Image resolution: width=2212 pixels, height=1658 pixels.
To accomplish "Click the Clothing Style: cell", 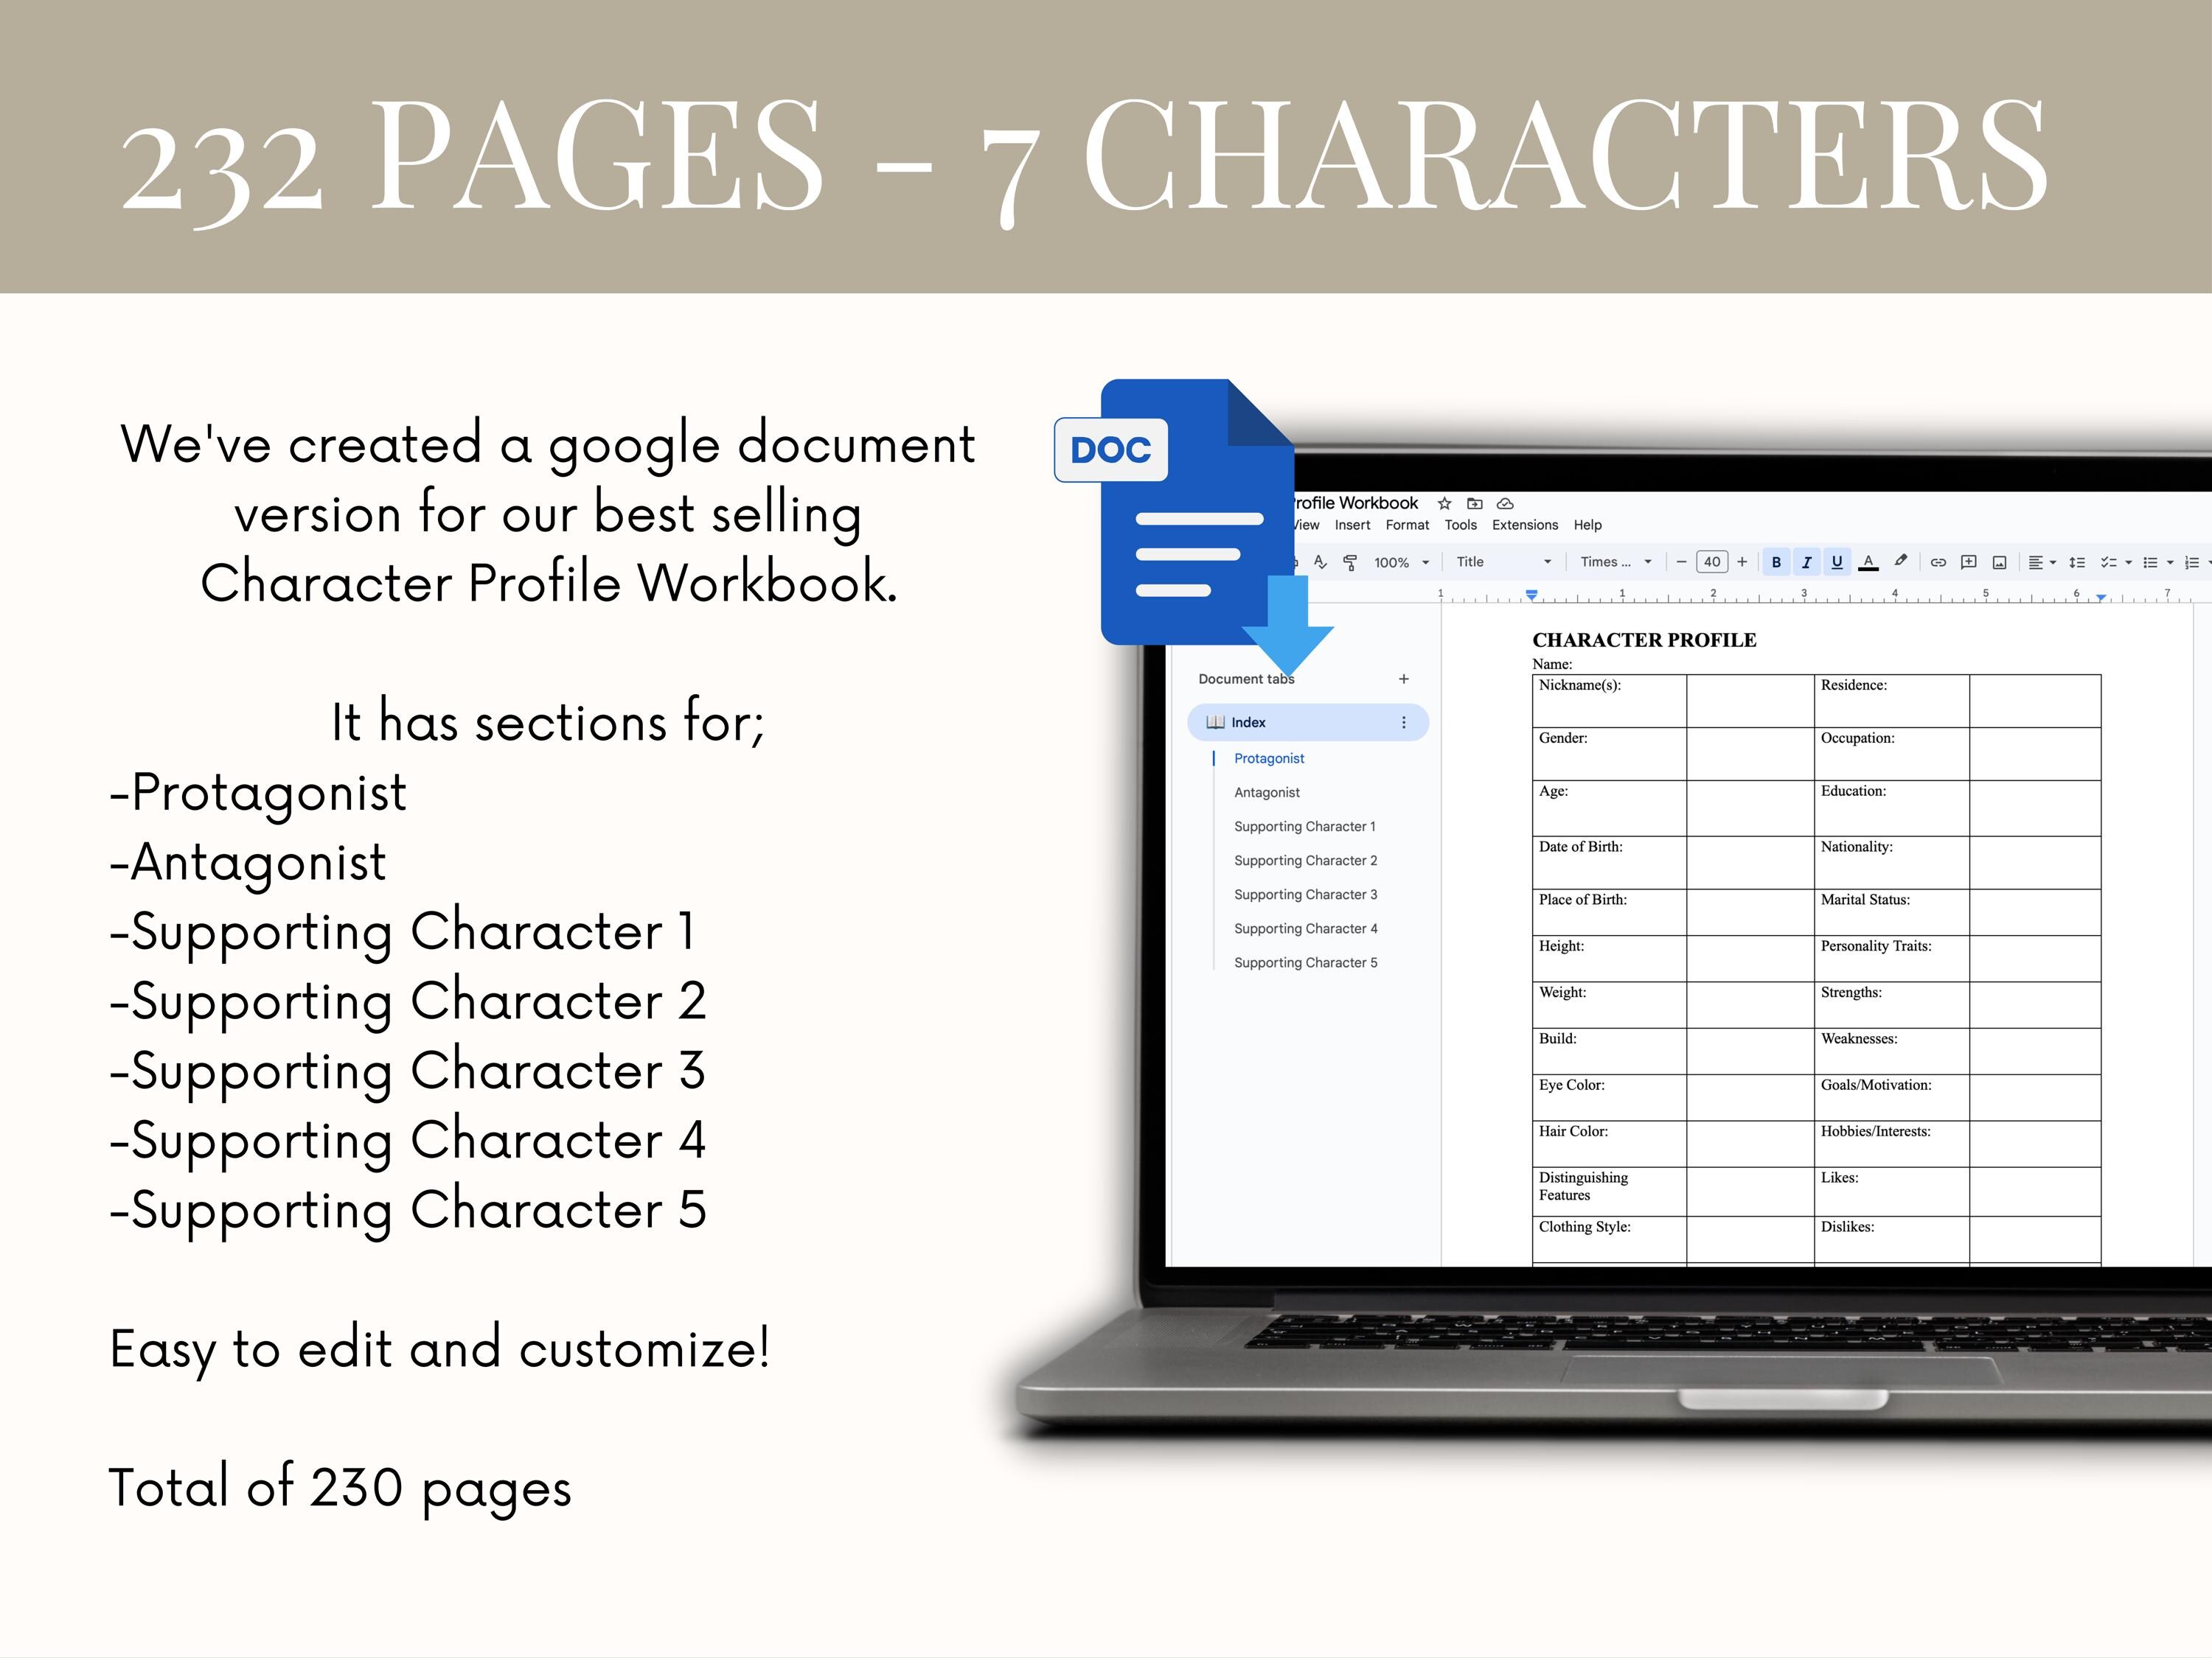I will point(1609,1239).
